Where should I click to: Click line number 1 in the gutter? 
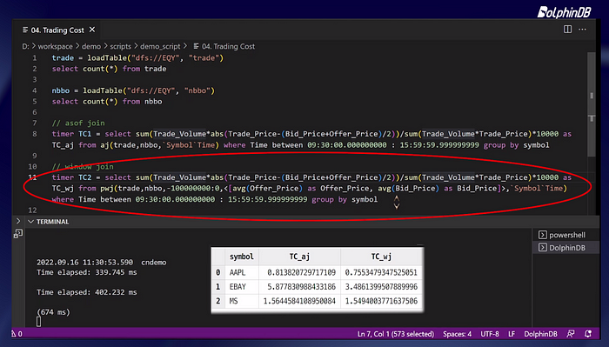35,57
